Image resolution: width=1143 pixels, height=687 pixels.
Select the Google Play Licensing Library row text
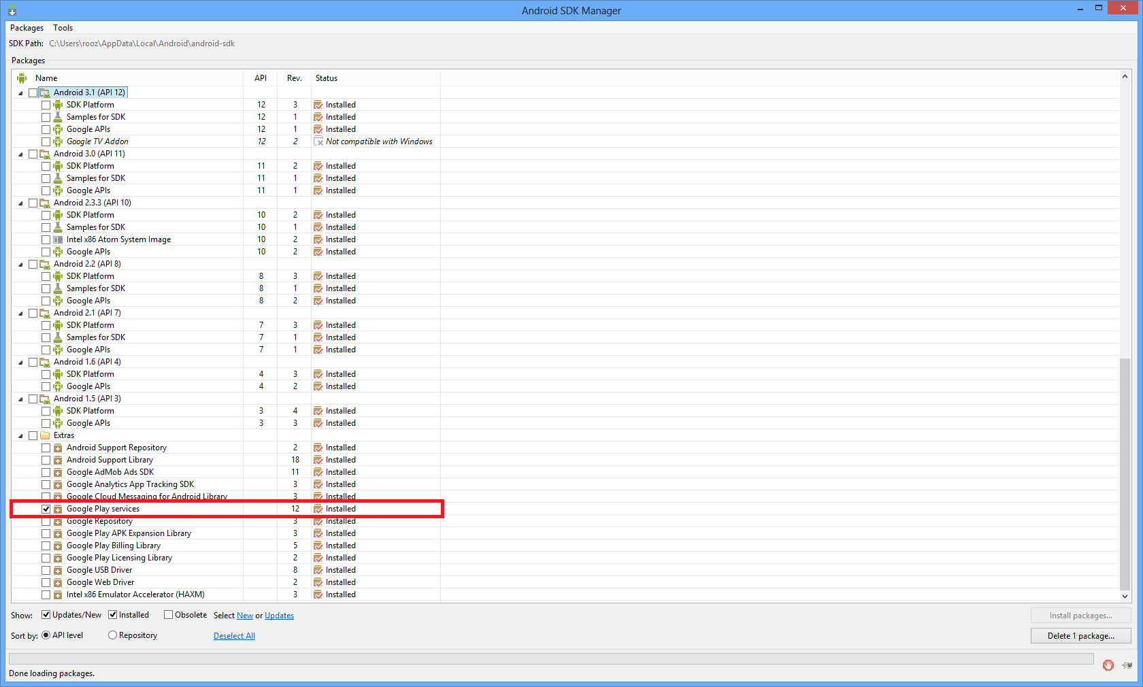119,558
